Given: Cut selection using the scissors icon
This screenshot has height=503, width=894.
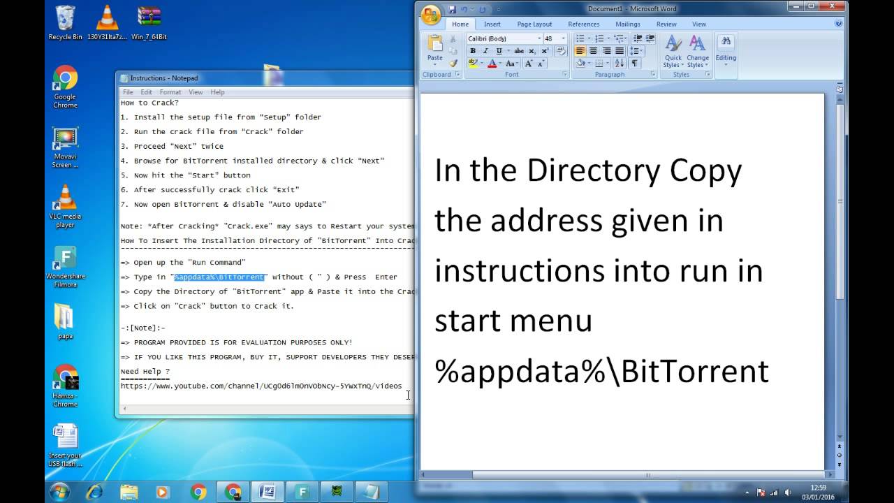Looking at the screenshot, I should [453, 38].
